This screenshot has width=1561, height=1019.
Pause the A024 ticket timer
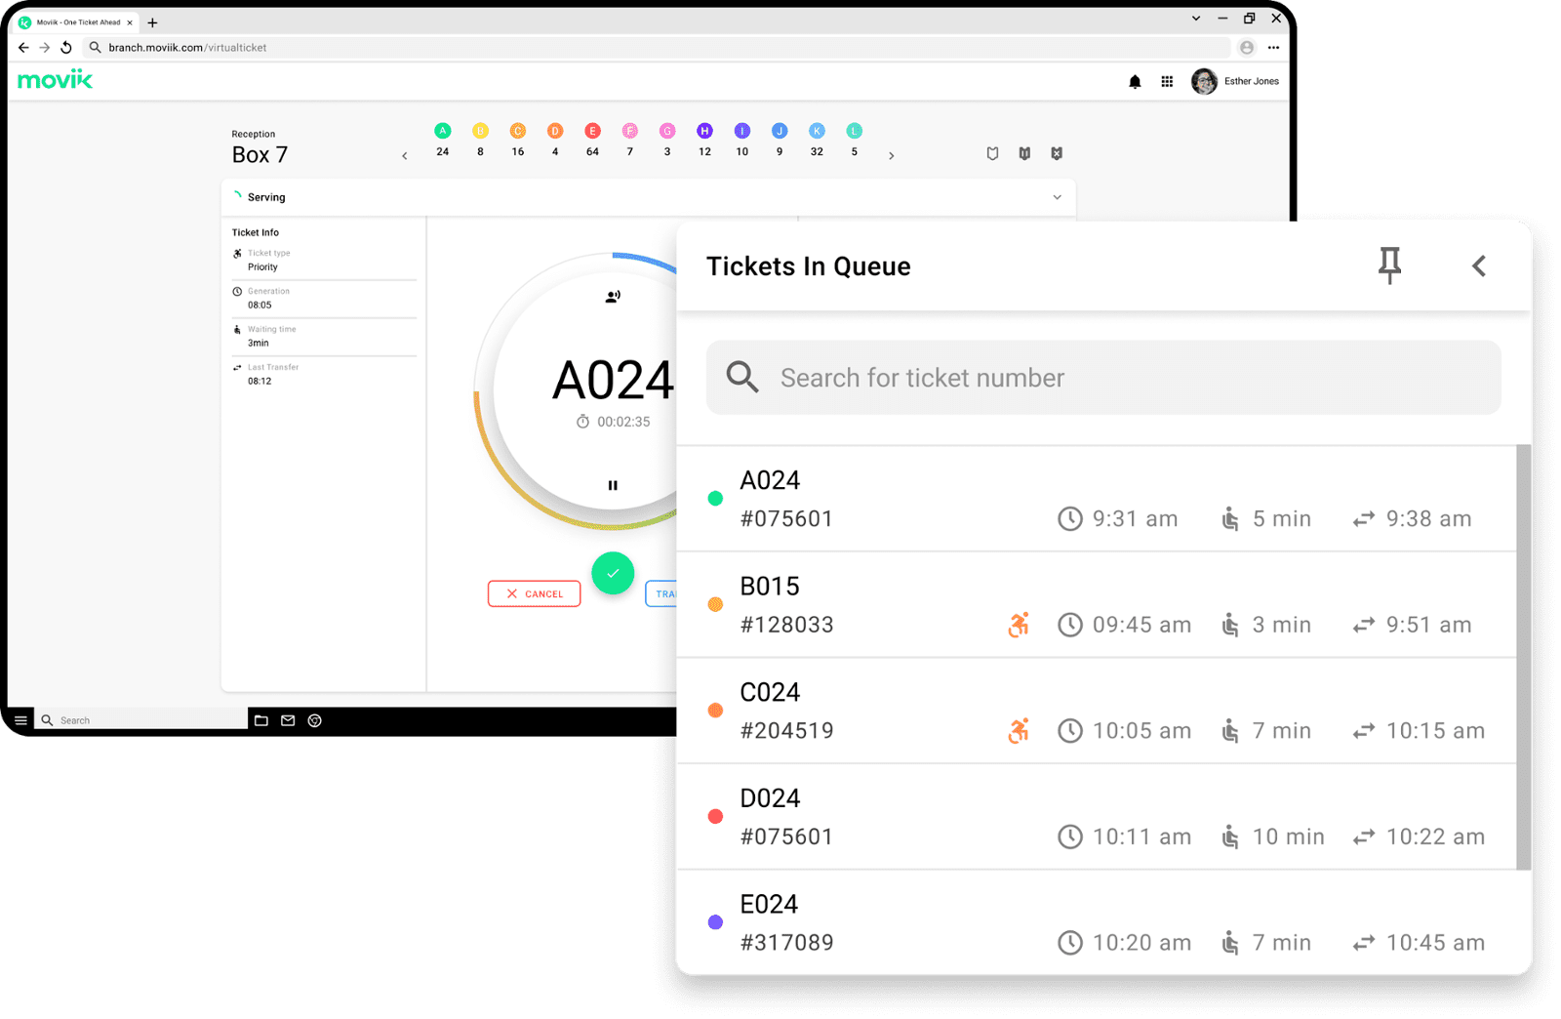point(613,485)
